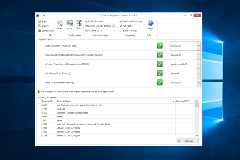Open Group Policy settings
This screenshot has width=240, height=160.
click(46, 30)
